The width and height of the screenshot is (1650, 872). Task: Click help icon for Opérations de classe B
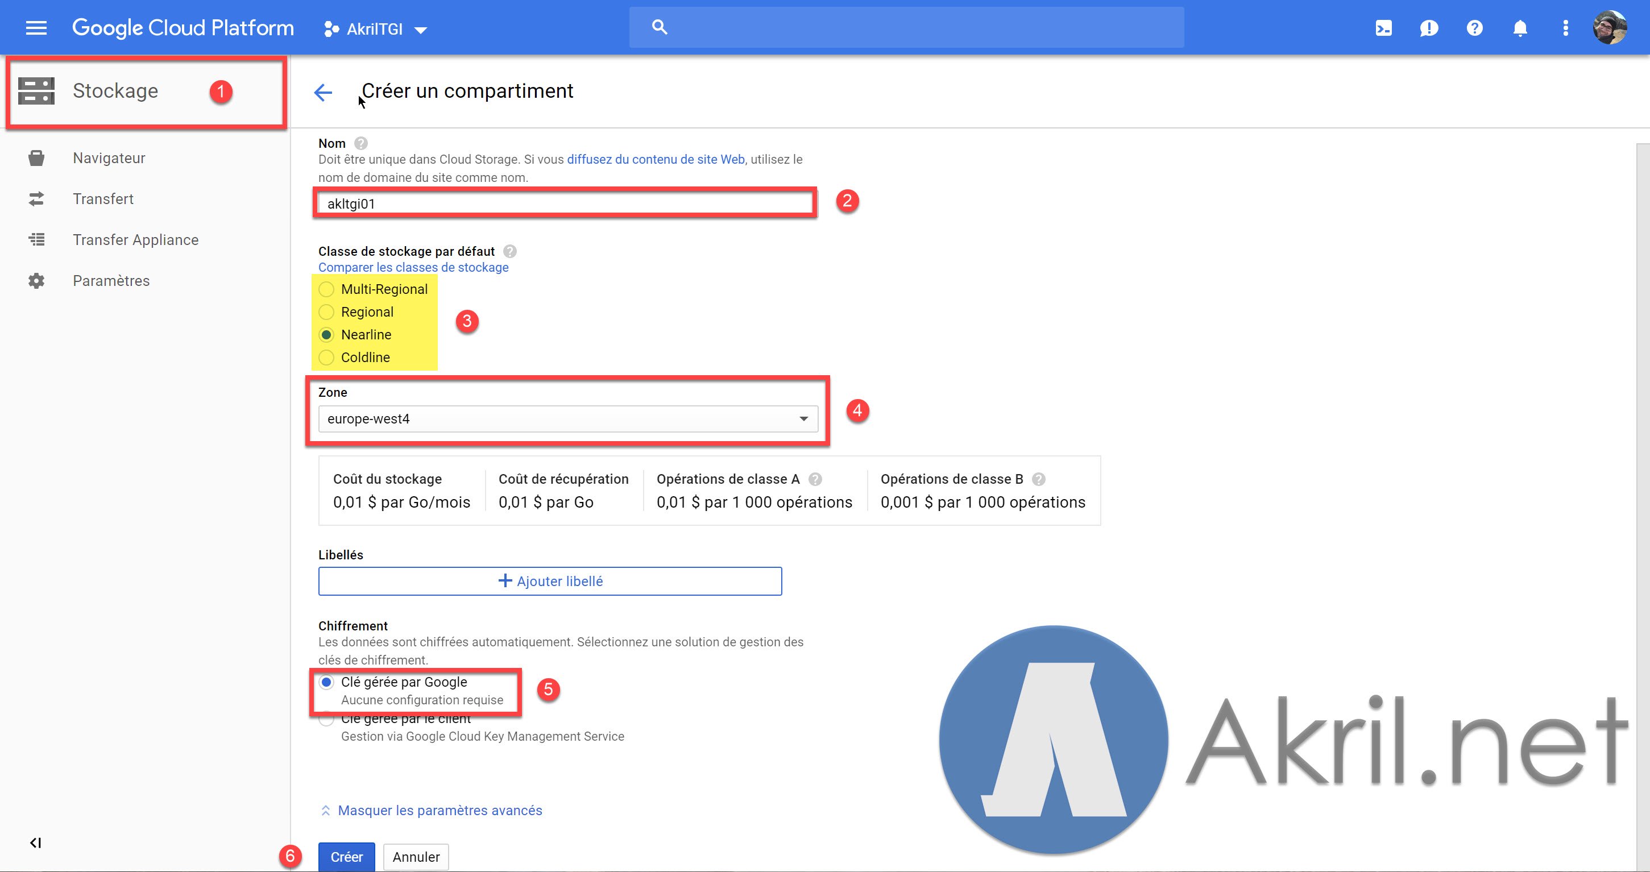pos(1039,479)
